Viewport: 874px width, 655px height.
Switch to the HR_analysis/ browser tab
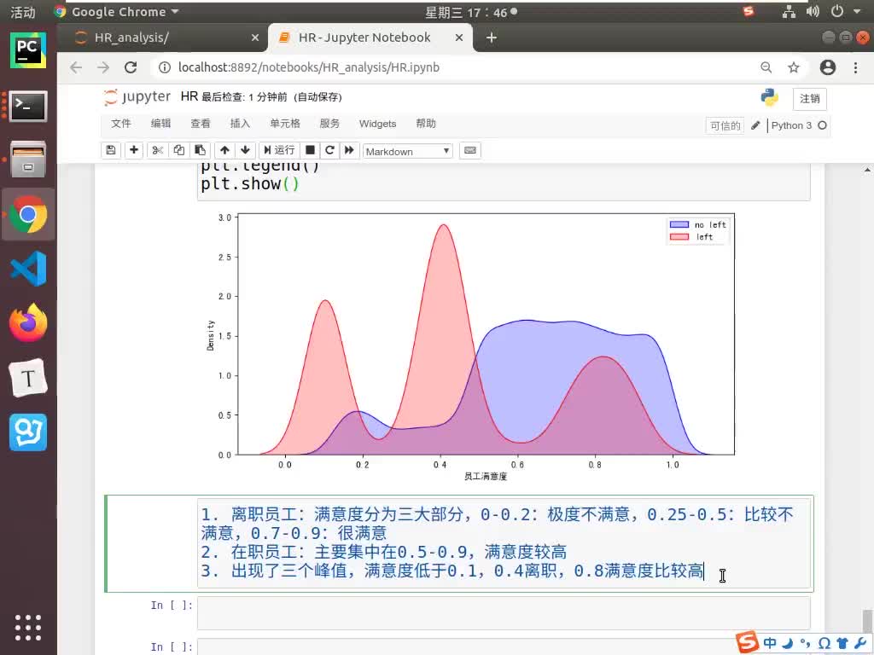161,38
